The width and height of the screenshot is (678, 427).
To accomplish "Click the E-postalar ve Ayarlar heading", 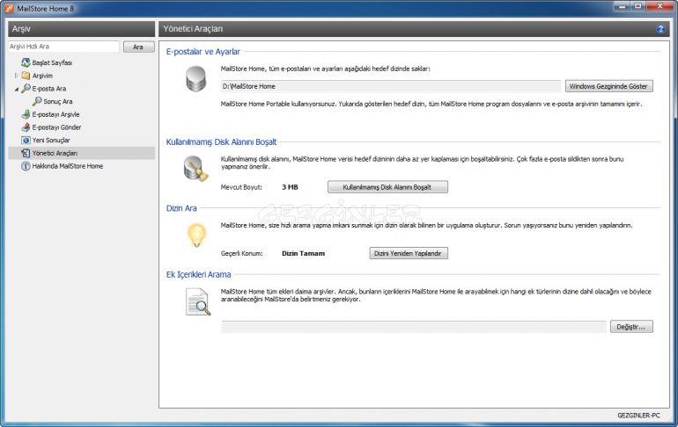I will 203,51.
